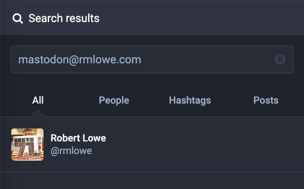Place cursor after 'rmlowe.com' in search box
Viewport: 304px width, 189px height.
point(142,59)
